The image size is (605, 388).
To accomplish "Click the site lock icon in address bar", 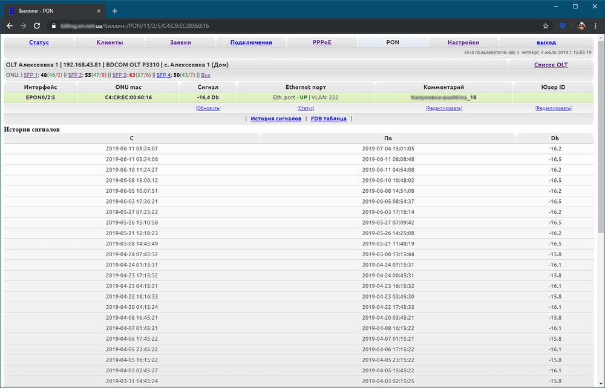I will [53, 26].
